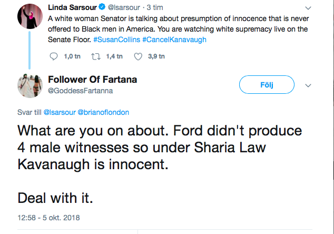Click the 12:58 - 5 okt. 2018 timestamp
This screenshot has height=234, width=334.
48,218
